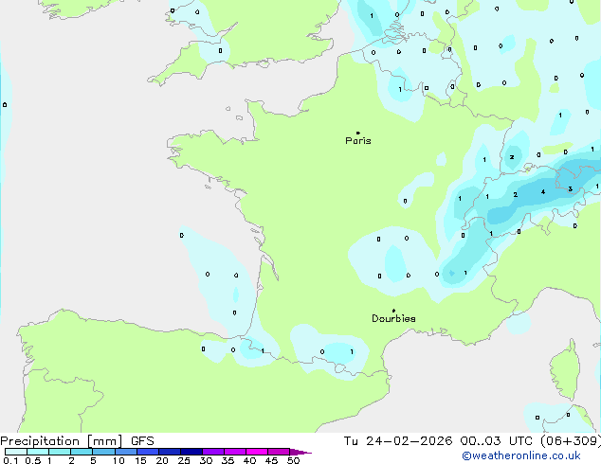Click the 0.5–1 mm legend swatch
Viewport: 601px width, 464px height.
coord(38,452)
